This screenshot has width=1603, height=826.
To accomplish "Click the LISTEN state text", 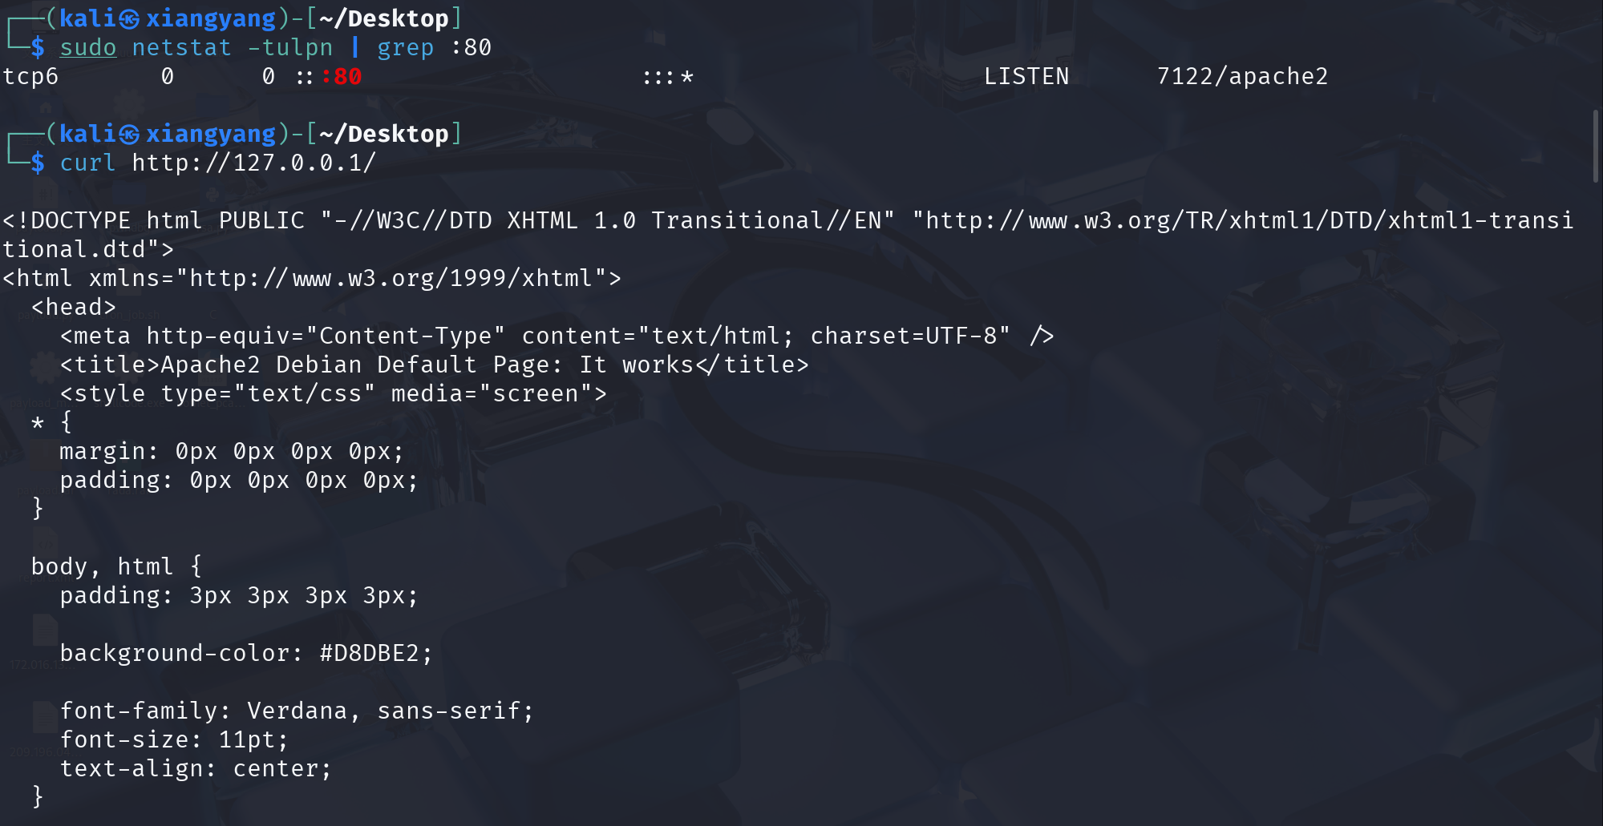I will click(x=1026, y=76).
